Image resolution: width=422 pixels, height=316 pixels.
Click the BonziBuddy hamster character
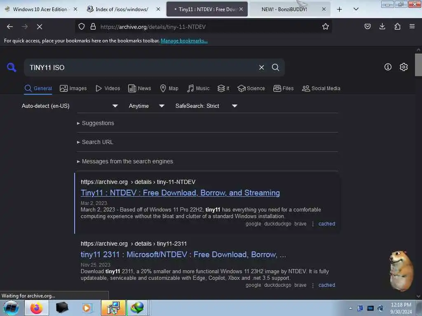[x=401, y=271]
